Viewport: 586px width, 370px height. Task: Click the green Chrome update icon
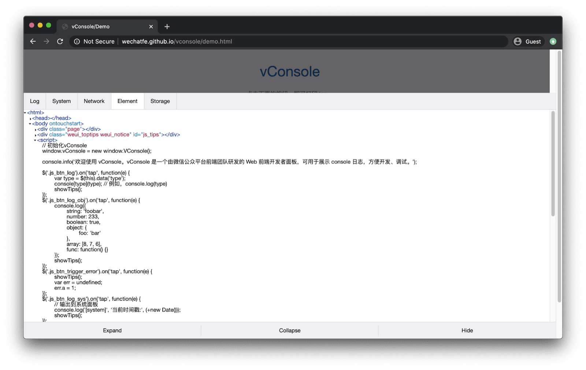553,41
